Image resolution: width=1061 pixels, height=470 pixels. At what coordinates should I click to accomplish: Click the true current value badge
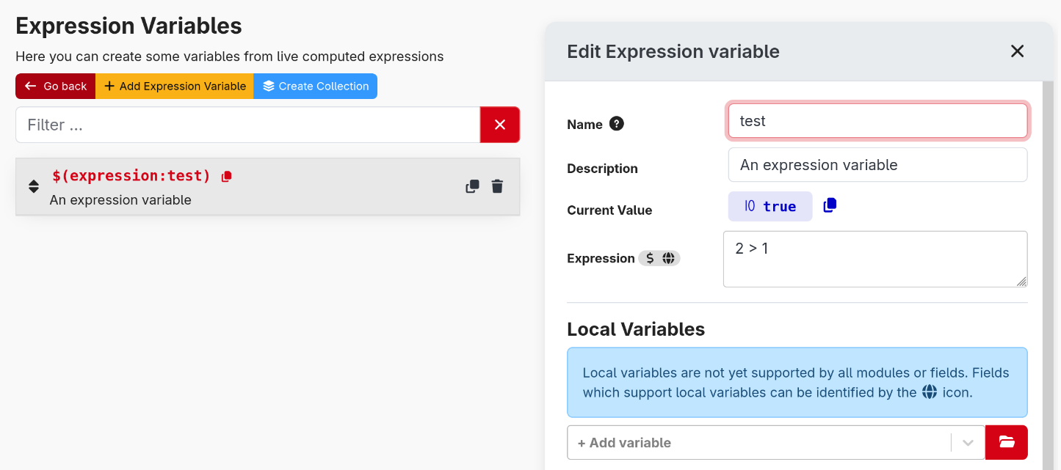(770, 206)
